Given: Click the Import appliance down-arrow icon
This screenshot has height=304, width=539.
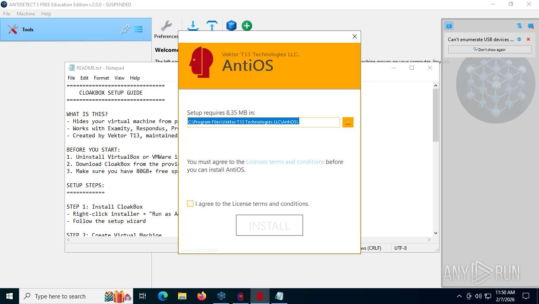Looking at the screenshot, I should (x=193, y=26).
